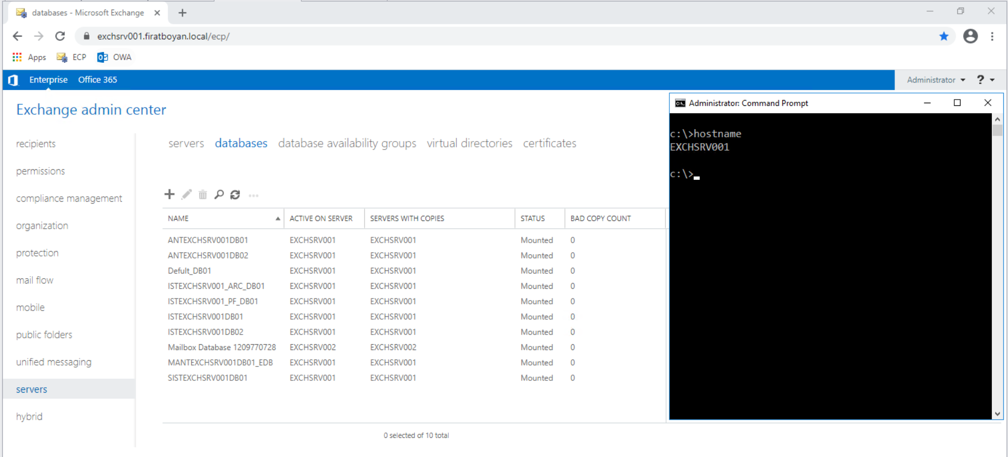Screen dimensions: 1008x457
Task: Open Chrome three-dot menu
Action: click(x=992, y=36)
